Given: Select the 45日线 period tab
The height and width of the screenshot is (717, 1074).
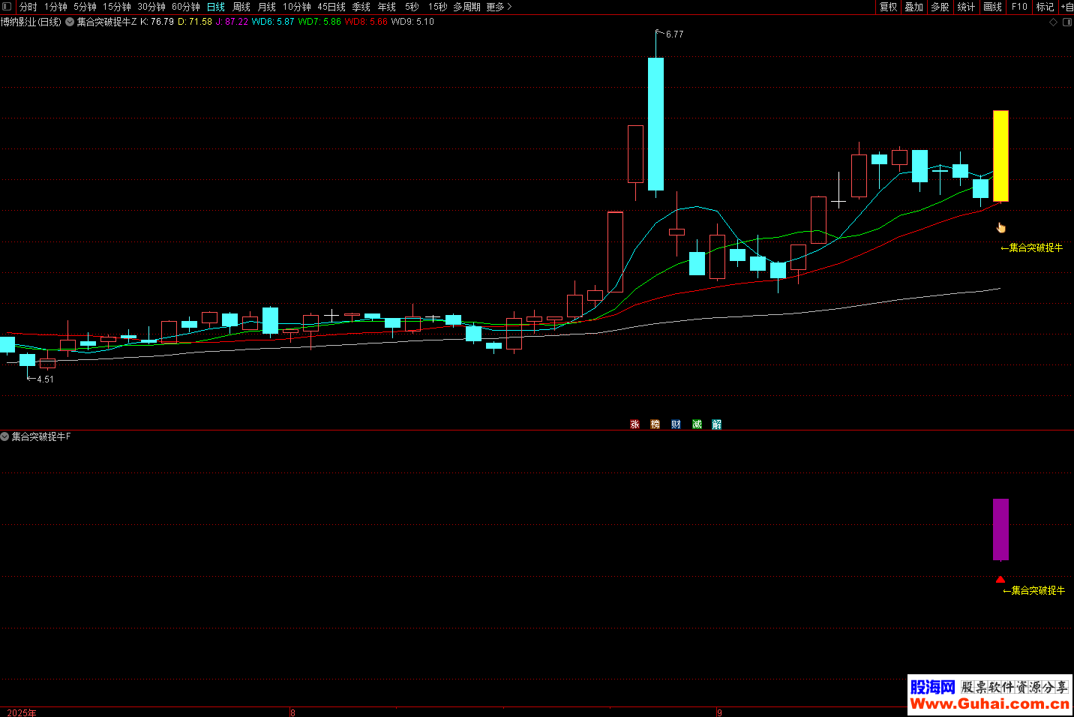Looking at the screenshot, I should [x=331, y=7].
